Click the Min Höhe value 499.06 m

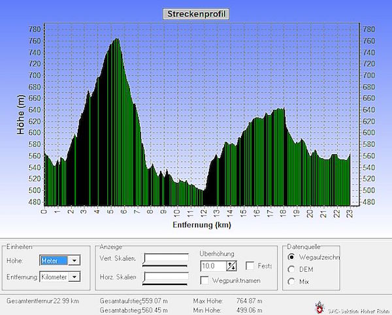[x=250, y=310]
